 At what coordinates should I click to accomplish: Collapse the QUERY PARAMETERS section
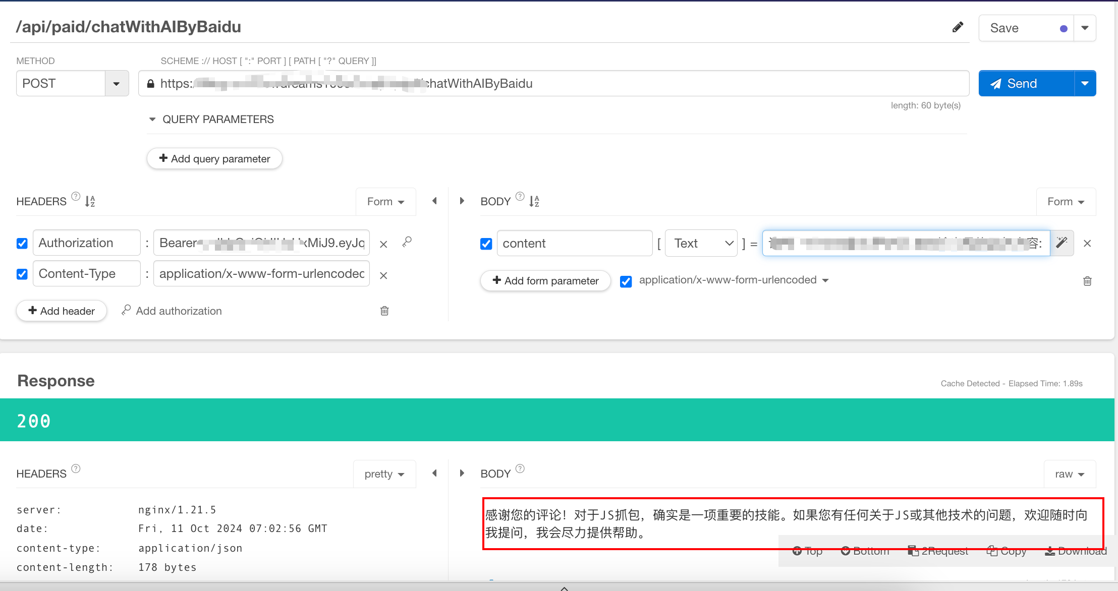point(152,120)
